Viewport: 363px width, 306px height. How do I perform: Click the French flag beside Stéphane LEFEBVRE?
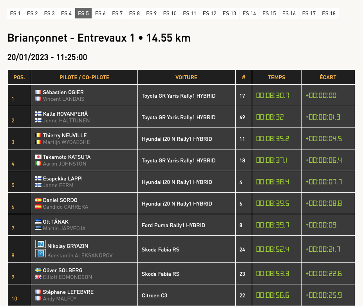pos(38,292)
